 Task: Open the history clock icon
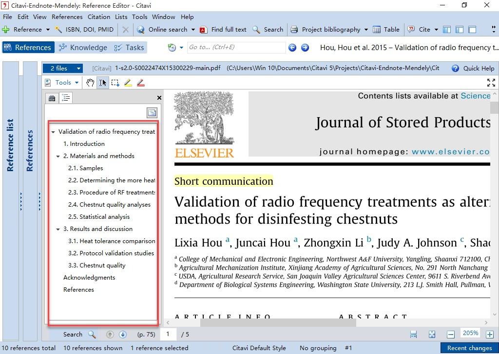[x=172, y=48]
